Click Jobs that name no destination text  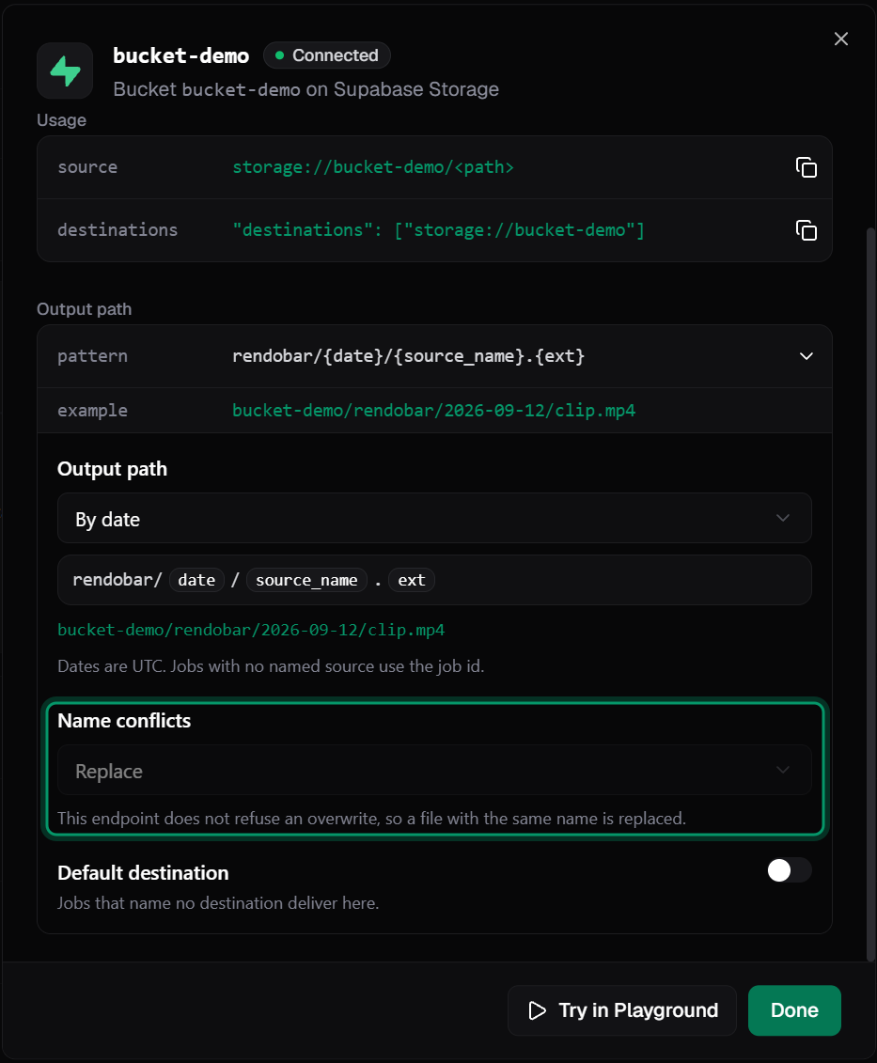[218, 903]
